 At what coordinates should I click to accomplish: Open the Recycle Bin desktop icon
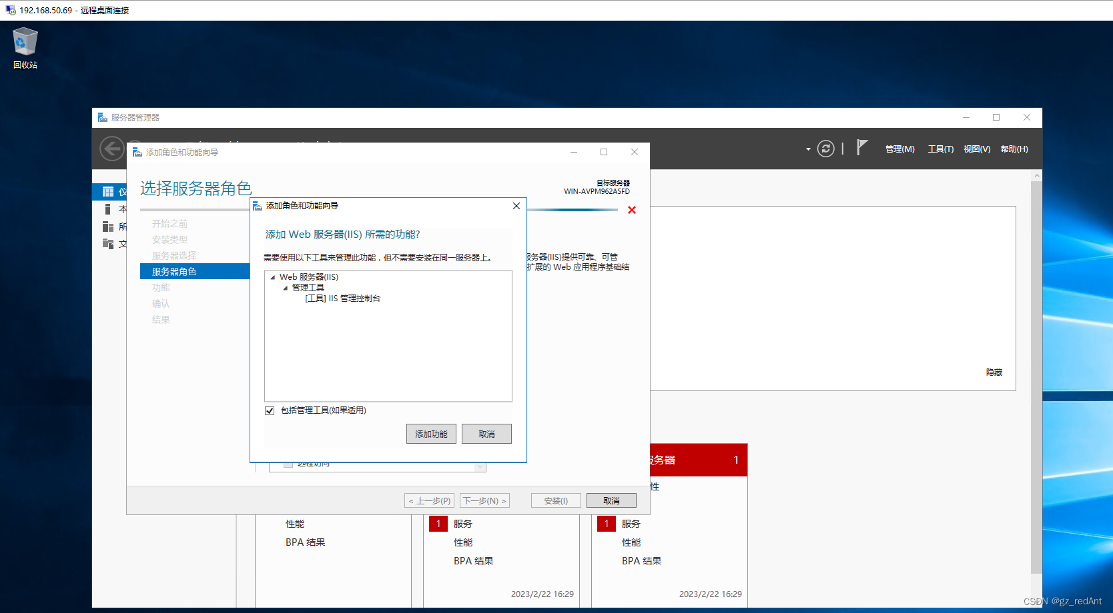tap(25, 48)
